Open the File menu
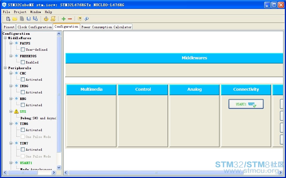286x178 pixels. pyautogui.click(x=6, y=12)
